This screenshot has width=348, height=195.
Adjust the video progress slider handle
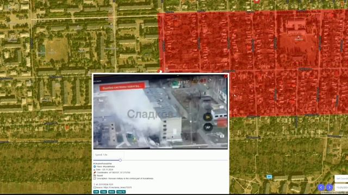[120, 160]
